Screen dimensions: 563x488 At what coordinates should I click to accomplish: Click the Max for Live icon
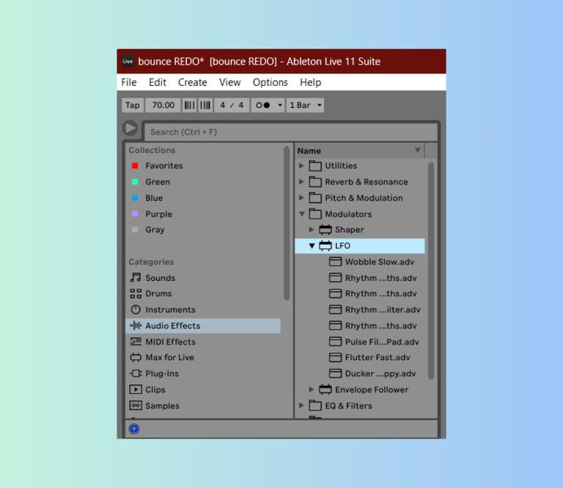[136, 357]
